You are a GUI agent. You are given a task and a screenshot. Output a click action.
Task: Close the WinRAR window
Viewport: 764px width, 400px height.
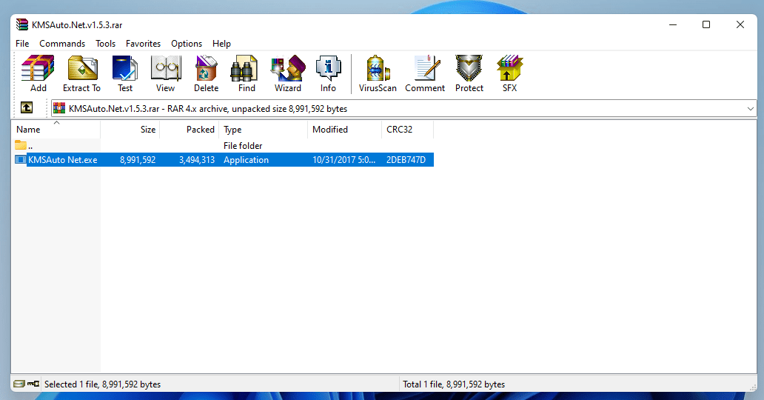(740, 24)
